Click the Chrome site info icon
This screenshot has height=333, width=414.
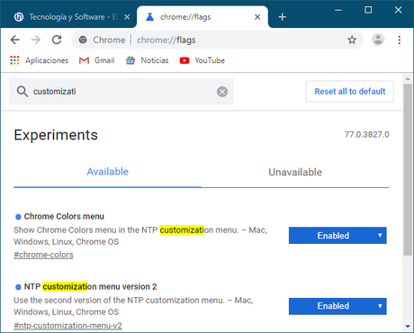point(83,40)
